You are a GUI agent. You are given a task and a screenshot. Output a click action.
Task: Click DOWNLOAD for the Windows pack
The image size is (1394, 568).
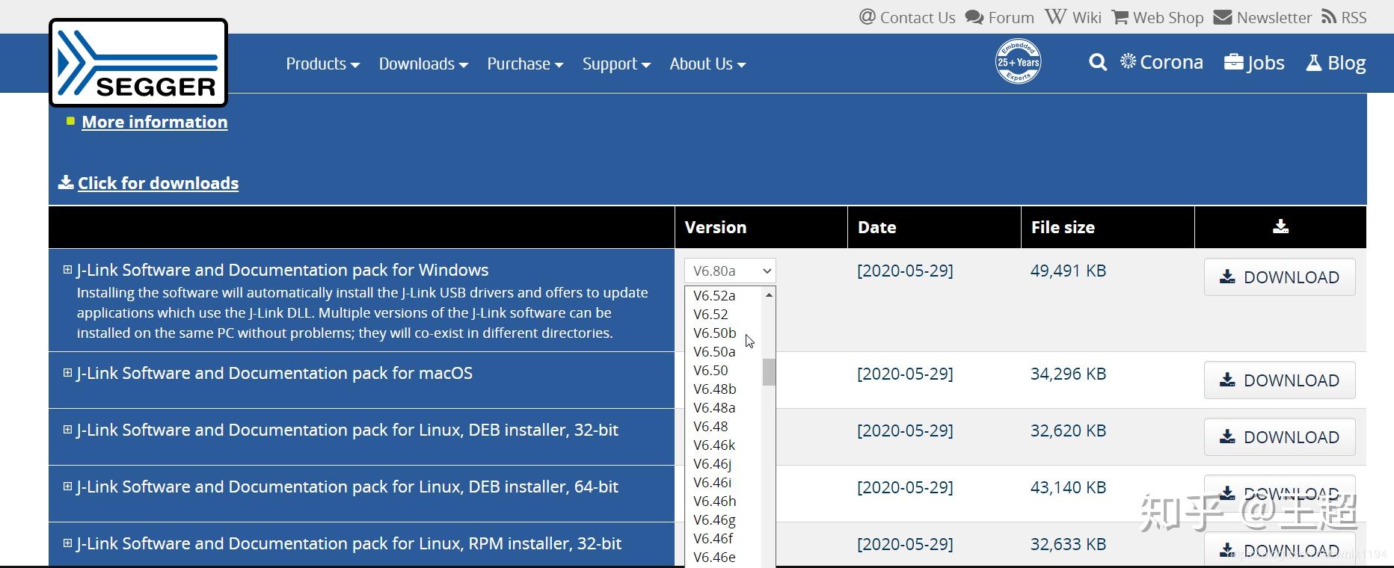pyautogui.click(x=1279, y=277)
